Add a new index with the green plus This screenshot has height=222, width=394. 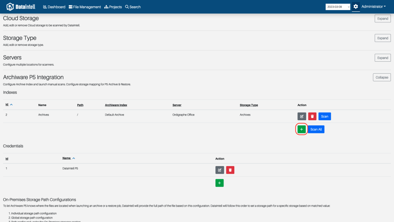301,129
